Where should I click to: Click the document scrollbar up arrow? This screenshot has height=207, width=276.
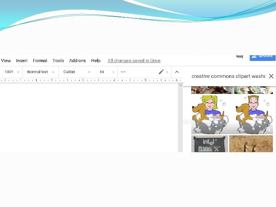[180, 85]
